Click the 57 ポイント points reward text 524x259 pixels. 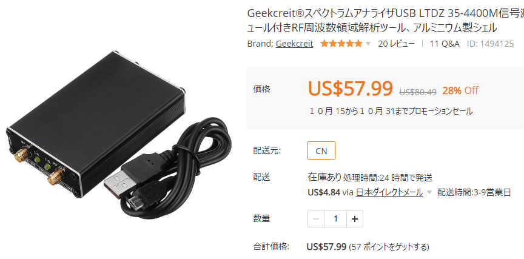(x=389, y=247)
